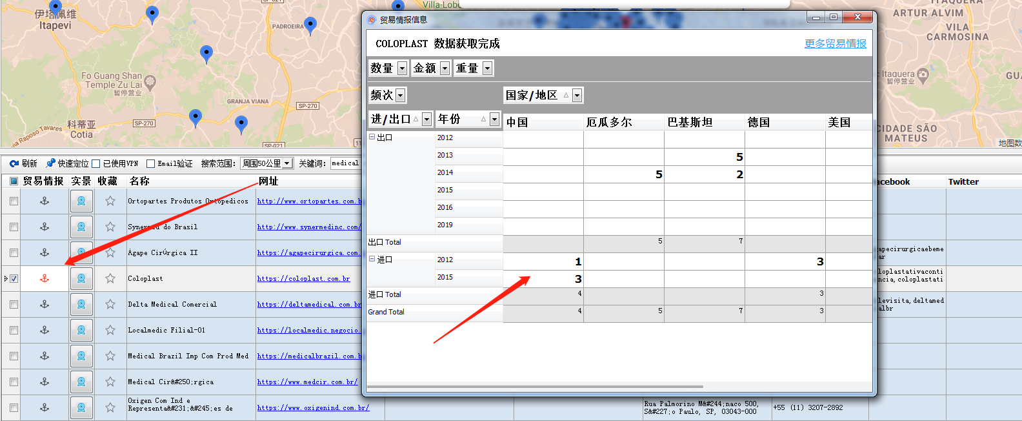Check the Ortopartes Produtos row checkbox
The height and width of the screenshot is (421, 1022).
14,201
